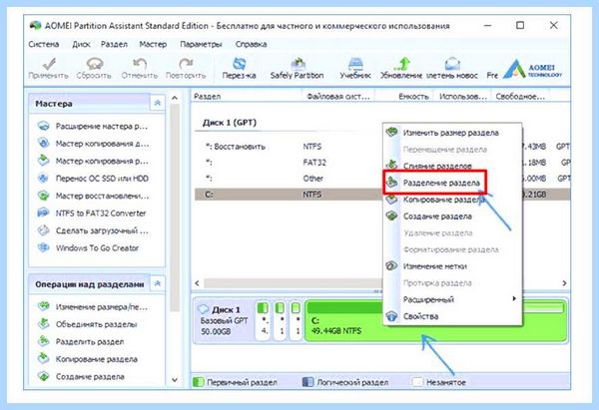The height and width of the screenshot is (410, 599).
Task: Select Свойства in context menu
Action: [452, 316]
